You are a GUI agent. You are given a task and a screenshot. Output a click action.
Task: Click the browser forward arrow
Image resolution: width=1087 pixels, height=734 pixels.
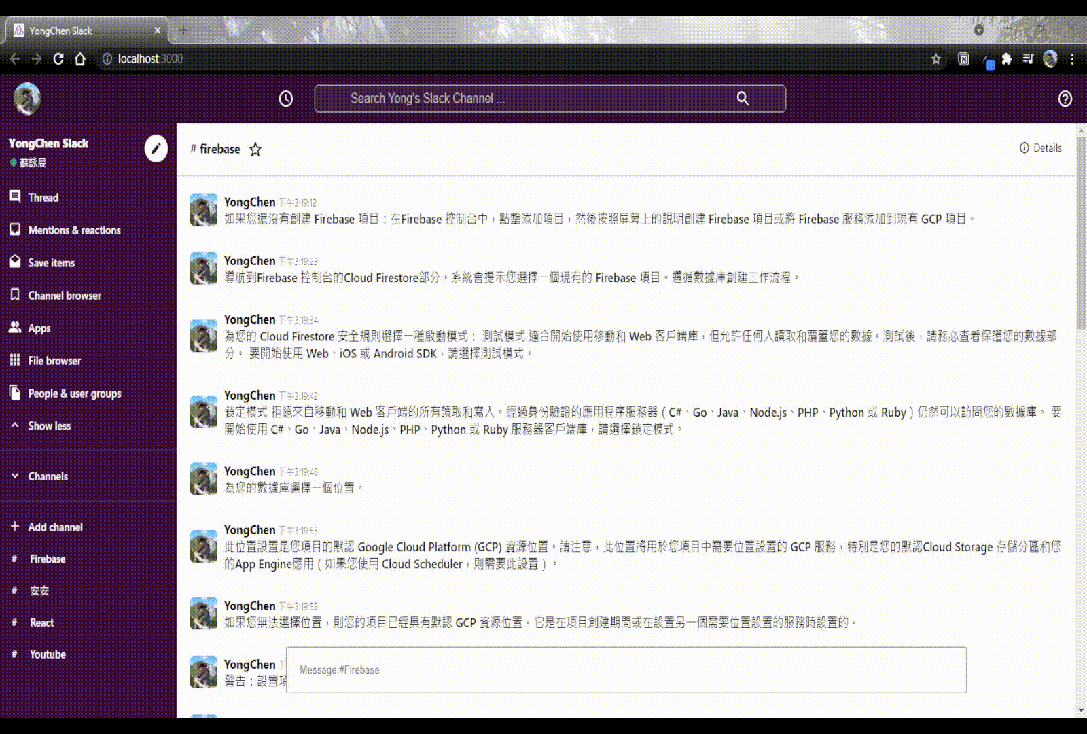[x=37, y=59]
